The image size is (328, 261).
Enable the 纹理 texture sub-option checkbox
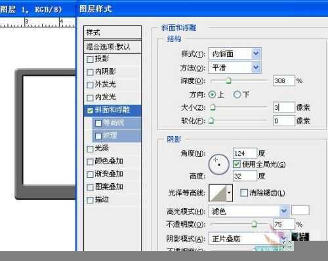pyautogui.click(x=98, y=136)
